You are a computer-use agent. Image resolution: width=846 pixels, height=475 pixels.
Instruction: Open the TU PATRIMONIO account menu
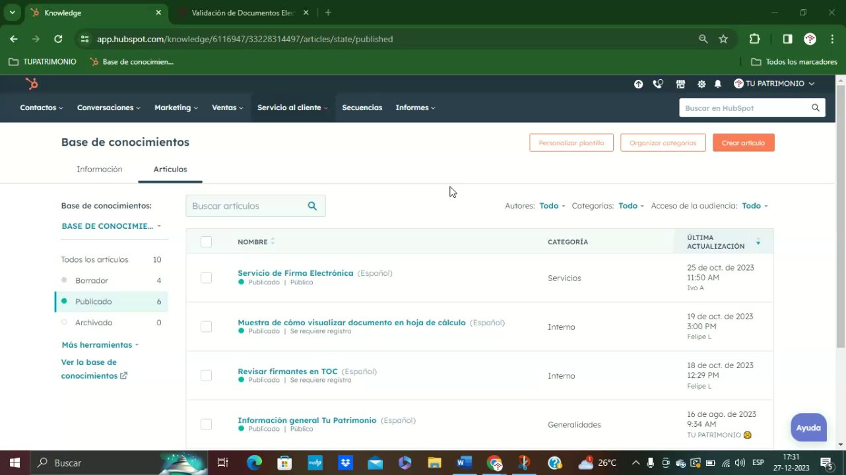tap(774, 84)
